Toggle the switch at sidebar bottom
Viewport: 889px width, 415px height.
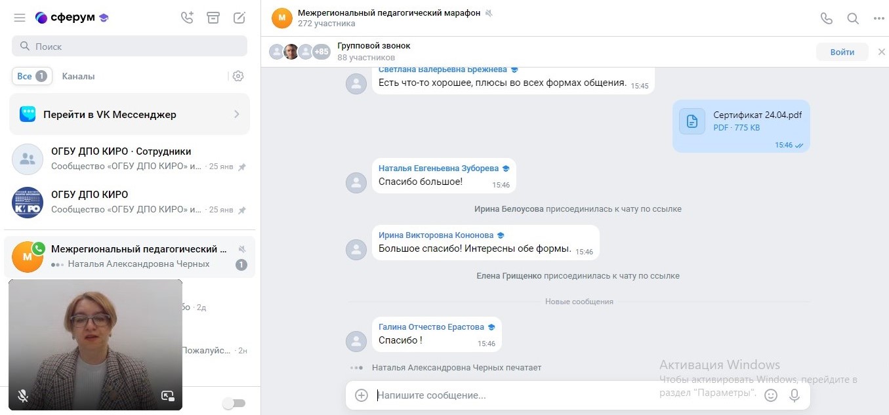tap(234, 403)
